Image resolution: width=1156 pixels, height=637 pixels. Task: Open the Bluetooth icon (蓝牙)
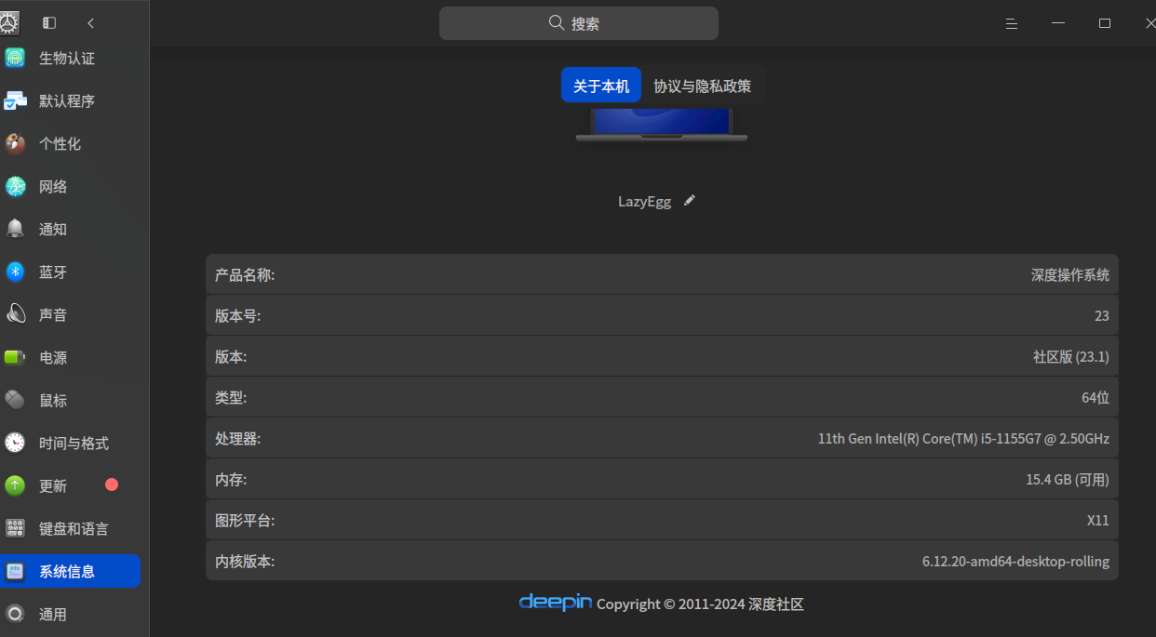coord(15,272)
